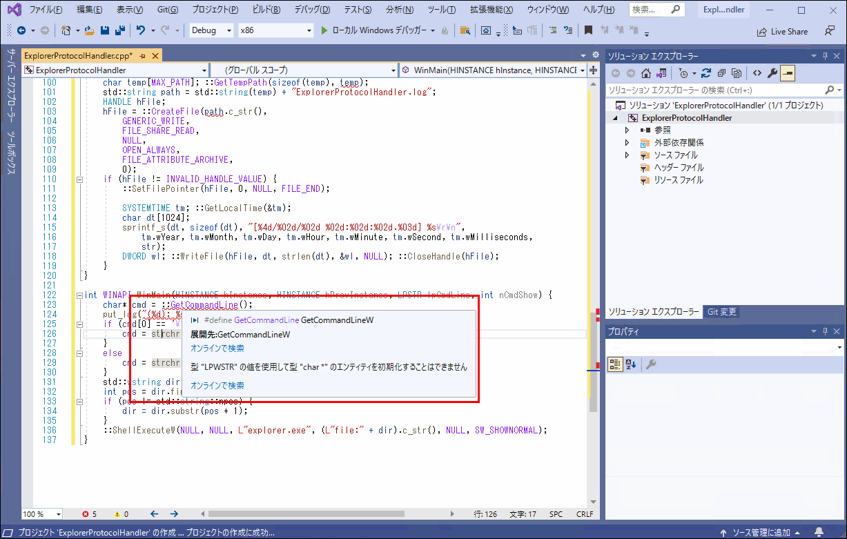Click the toolbar bookmark icon
This screenshot has width=847, height=539.
[x=588, y=30]
